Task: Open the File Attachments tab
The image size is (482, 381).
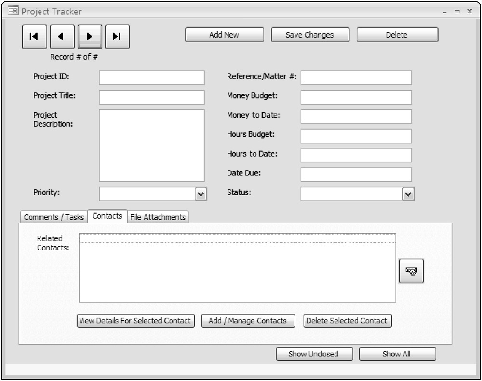Action: (x=158, y=217)
